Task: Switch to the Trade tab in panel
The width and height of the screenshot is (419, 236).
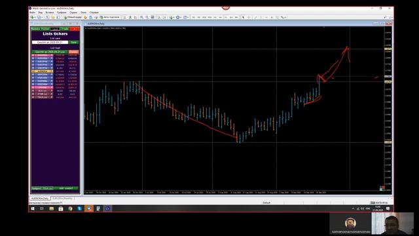Action: (x=65, y=29)
